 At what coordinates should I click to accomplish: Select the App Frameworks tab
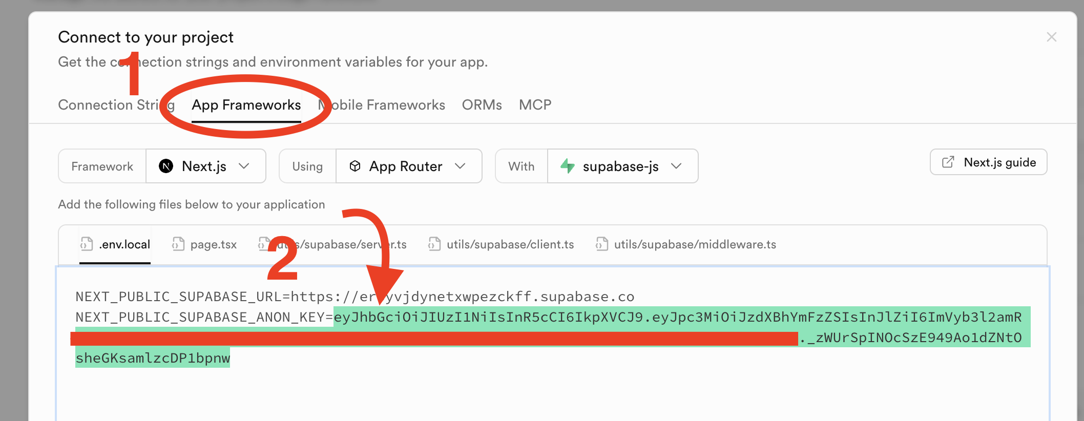[x=246, y=105]
